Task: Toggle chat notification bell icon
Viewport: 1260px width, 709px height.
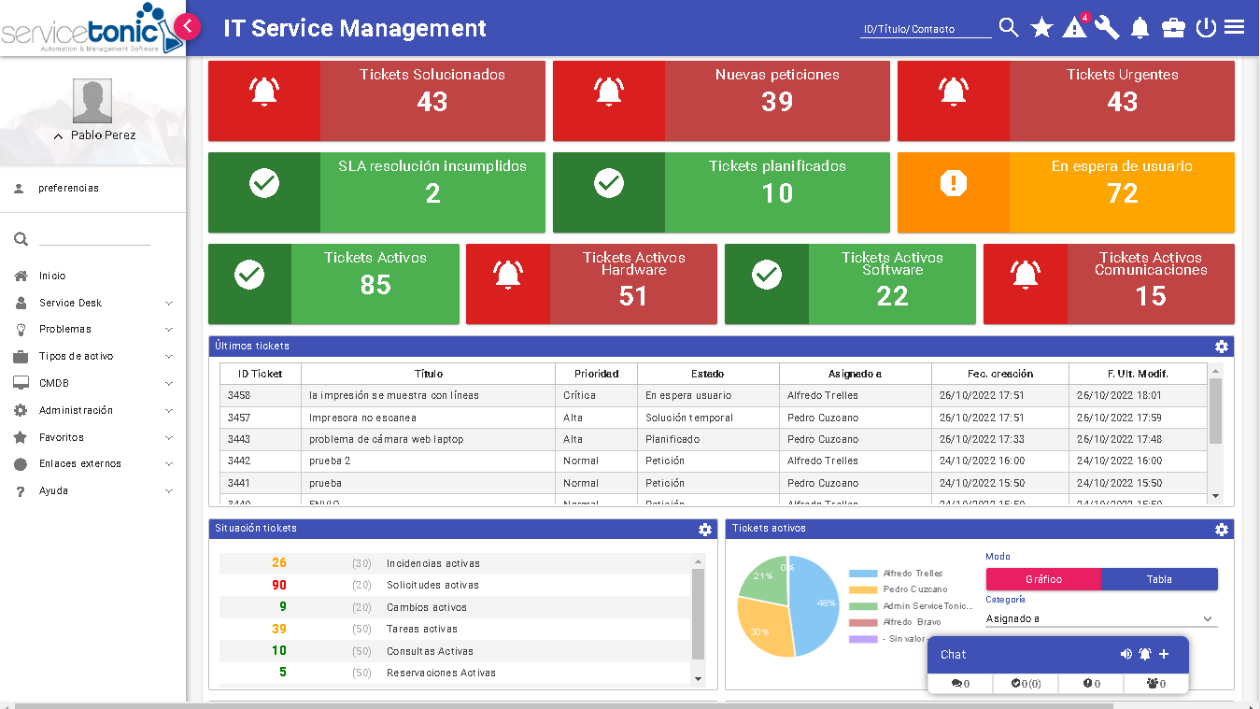Action: pos(1145,654)
